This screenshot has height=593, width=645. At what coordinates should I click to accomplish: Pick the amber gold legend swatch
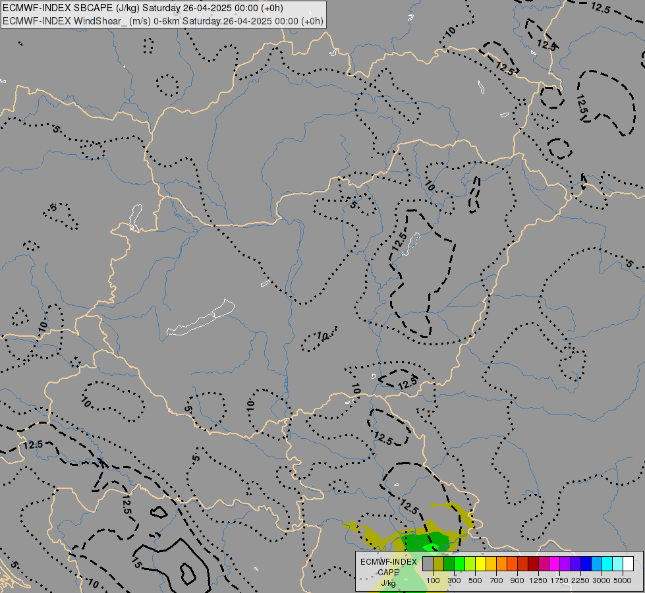point(491,564)
